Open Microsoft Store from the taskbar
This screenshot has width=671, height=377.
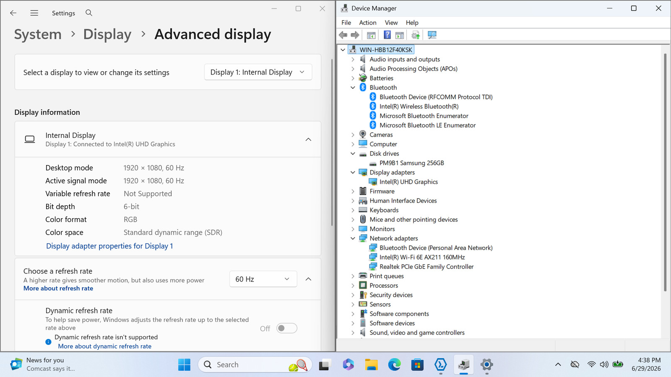click(x=417, y=365)
